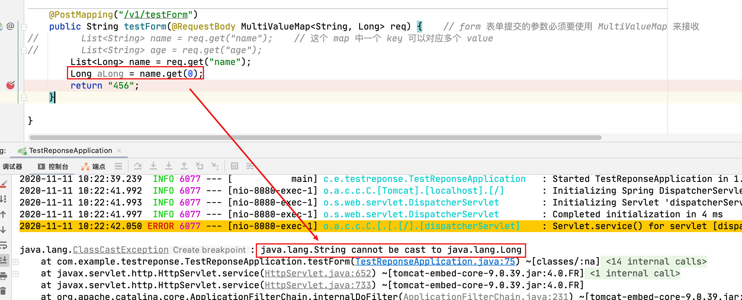Click the @RequestBody annotation
This screenshot has width=742, height=300.
pos(204,27)
